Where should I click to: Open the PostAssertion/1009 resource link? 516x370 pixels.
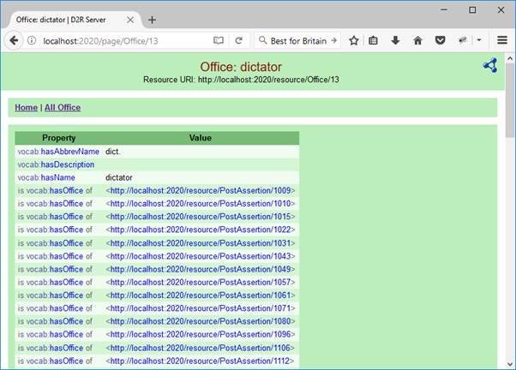[x=201, y=190]
